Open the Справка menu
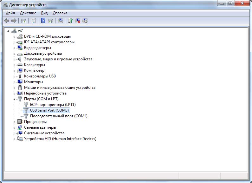 pyautogui.click(x=60, y=13)
